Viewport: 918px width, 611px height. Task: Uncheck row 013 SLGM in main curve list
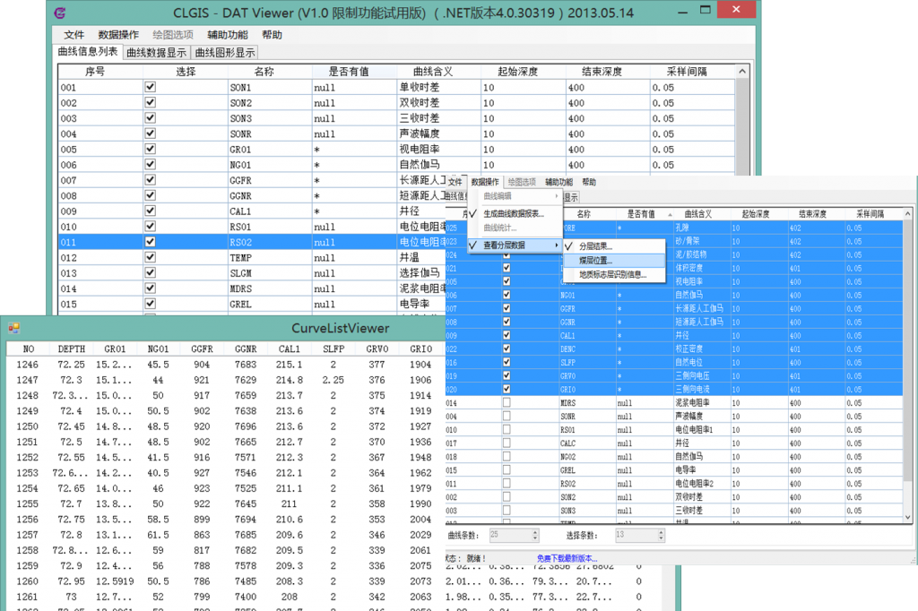point(151,272)
